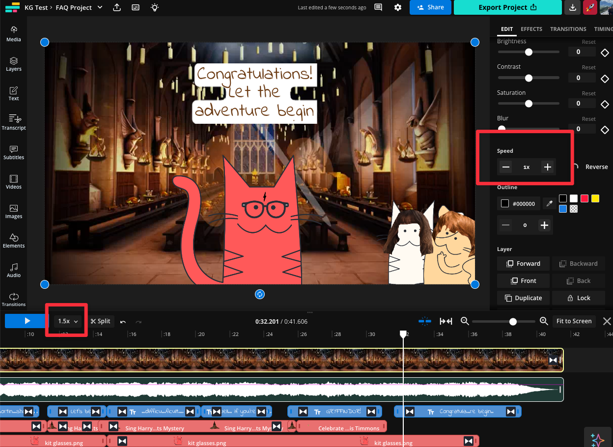The height and width of the screenshot is (447, 613).
Task: Select the red outline color swatch
Action: [585, 198]
